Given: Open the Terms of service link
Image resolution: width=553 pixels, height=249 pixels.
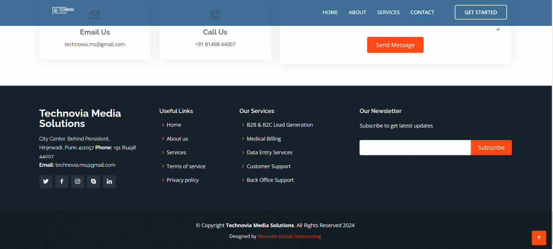Looking at the screenshot, I should (186, 166).
